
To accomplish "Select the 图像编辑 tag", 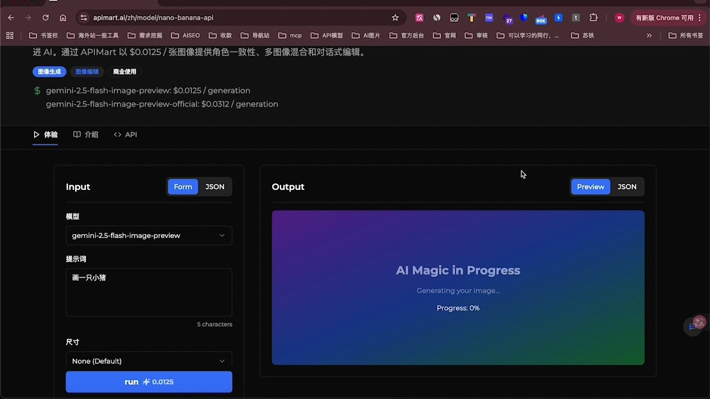I will (87, 71).
